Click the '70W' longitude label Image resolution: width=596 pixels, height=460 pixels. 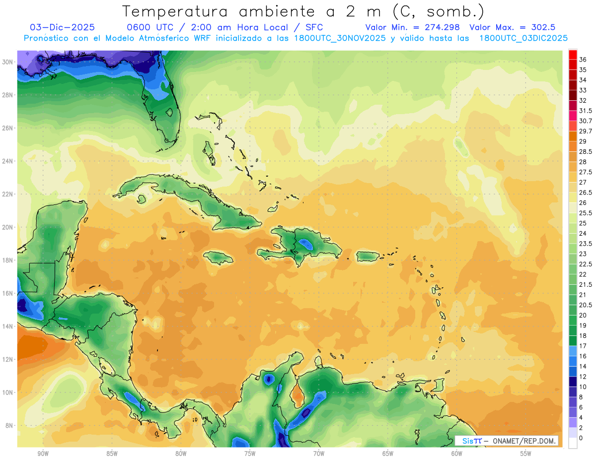[319, 454]
